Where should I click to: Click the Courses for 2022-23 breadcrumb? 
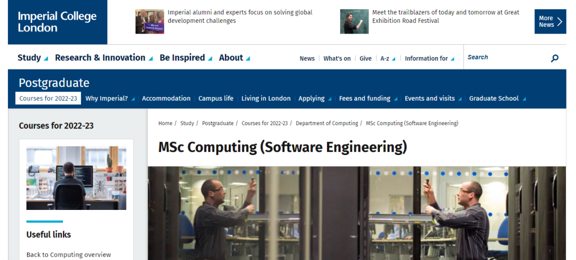pyautogui.click(x=265, y=123)
